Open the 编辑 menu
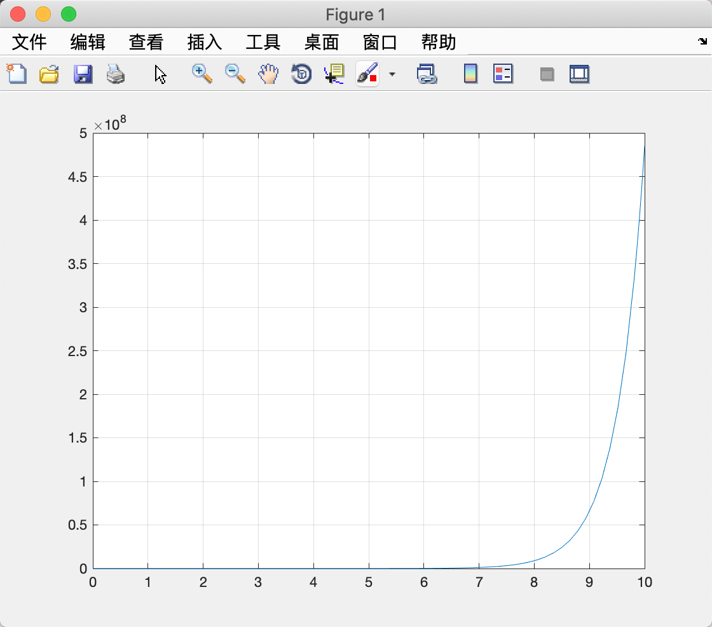 [88, 42]
